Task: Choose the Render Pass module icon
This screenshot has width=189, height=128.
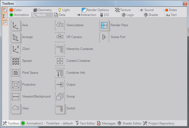Action: click(x=104, y=25)
